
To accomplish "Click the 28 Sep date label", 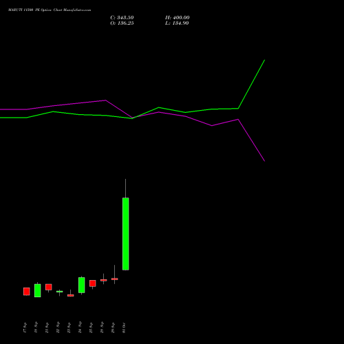I will [102, 327].
